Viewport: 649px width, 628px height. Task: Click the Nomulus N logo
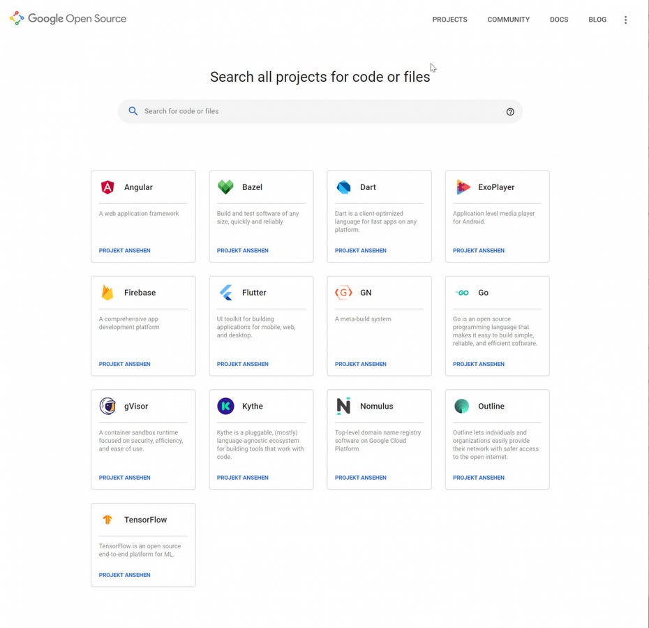[x=343, y=406]
